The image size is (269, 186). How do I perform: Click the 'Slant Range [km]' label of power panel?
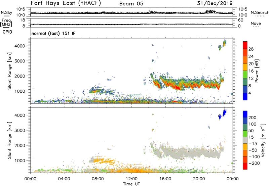pos(9,71)
